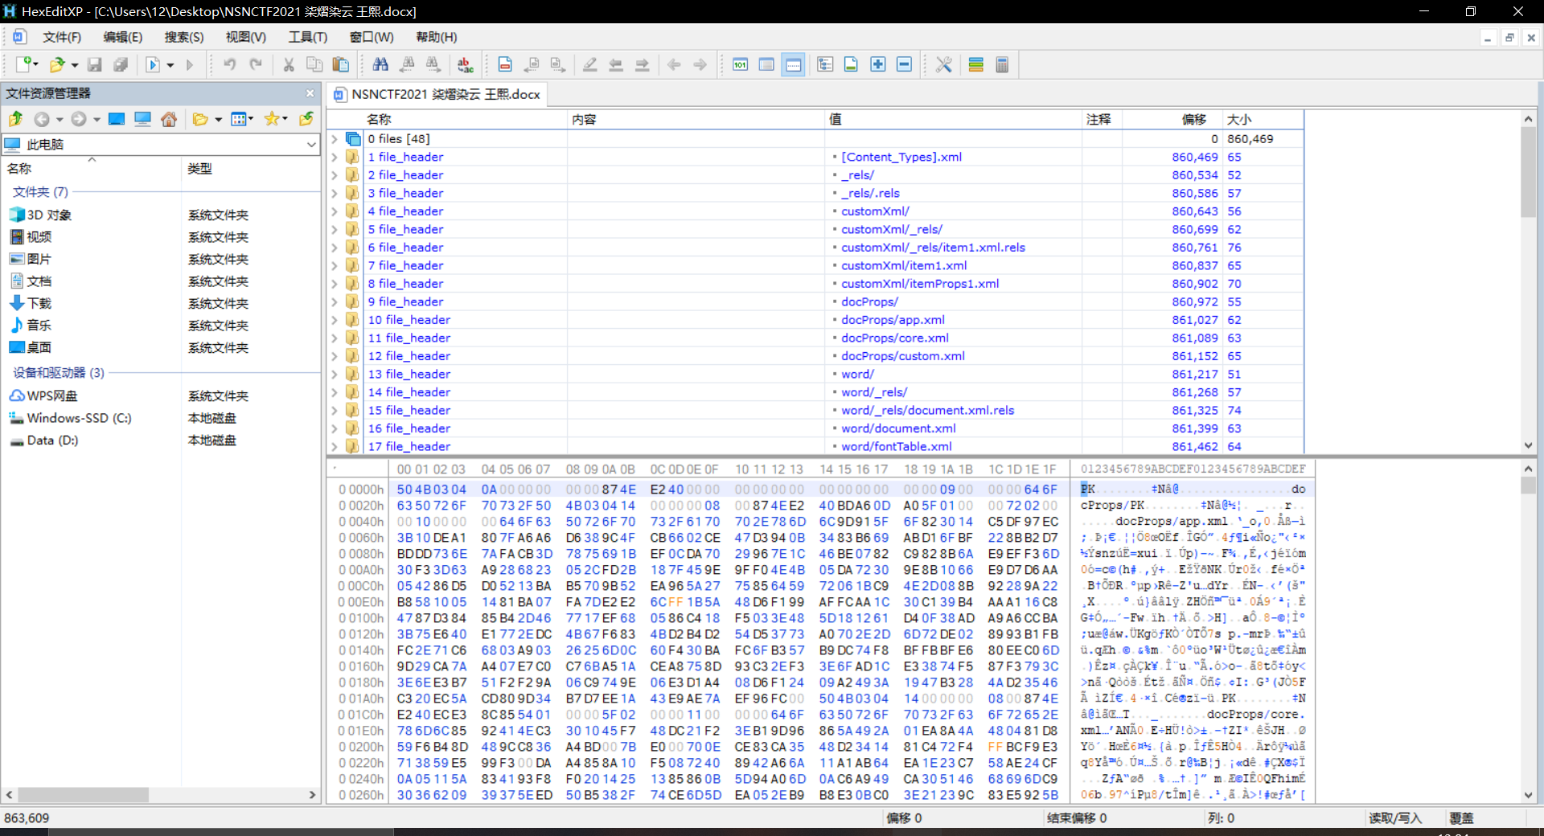This screenshot has height=836, width=1544.
Task: Click the green refresh folder icon
Action: [x=306, y=119]
